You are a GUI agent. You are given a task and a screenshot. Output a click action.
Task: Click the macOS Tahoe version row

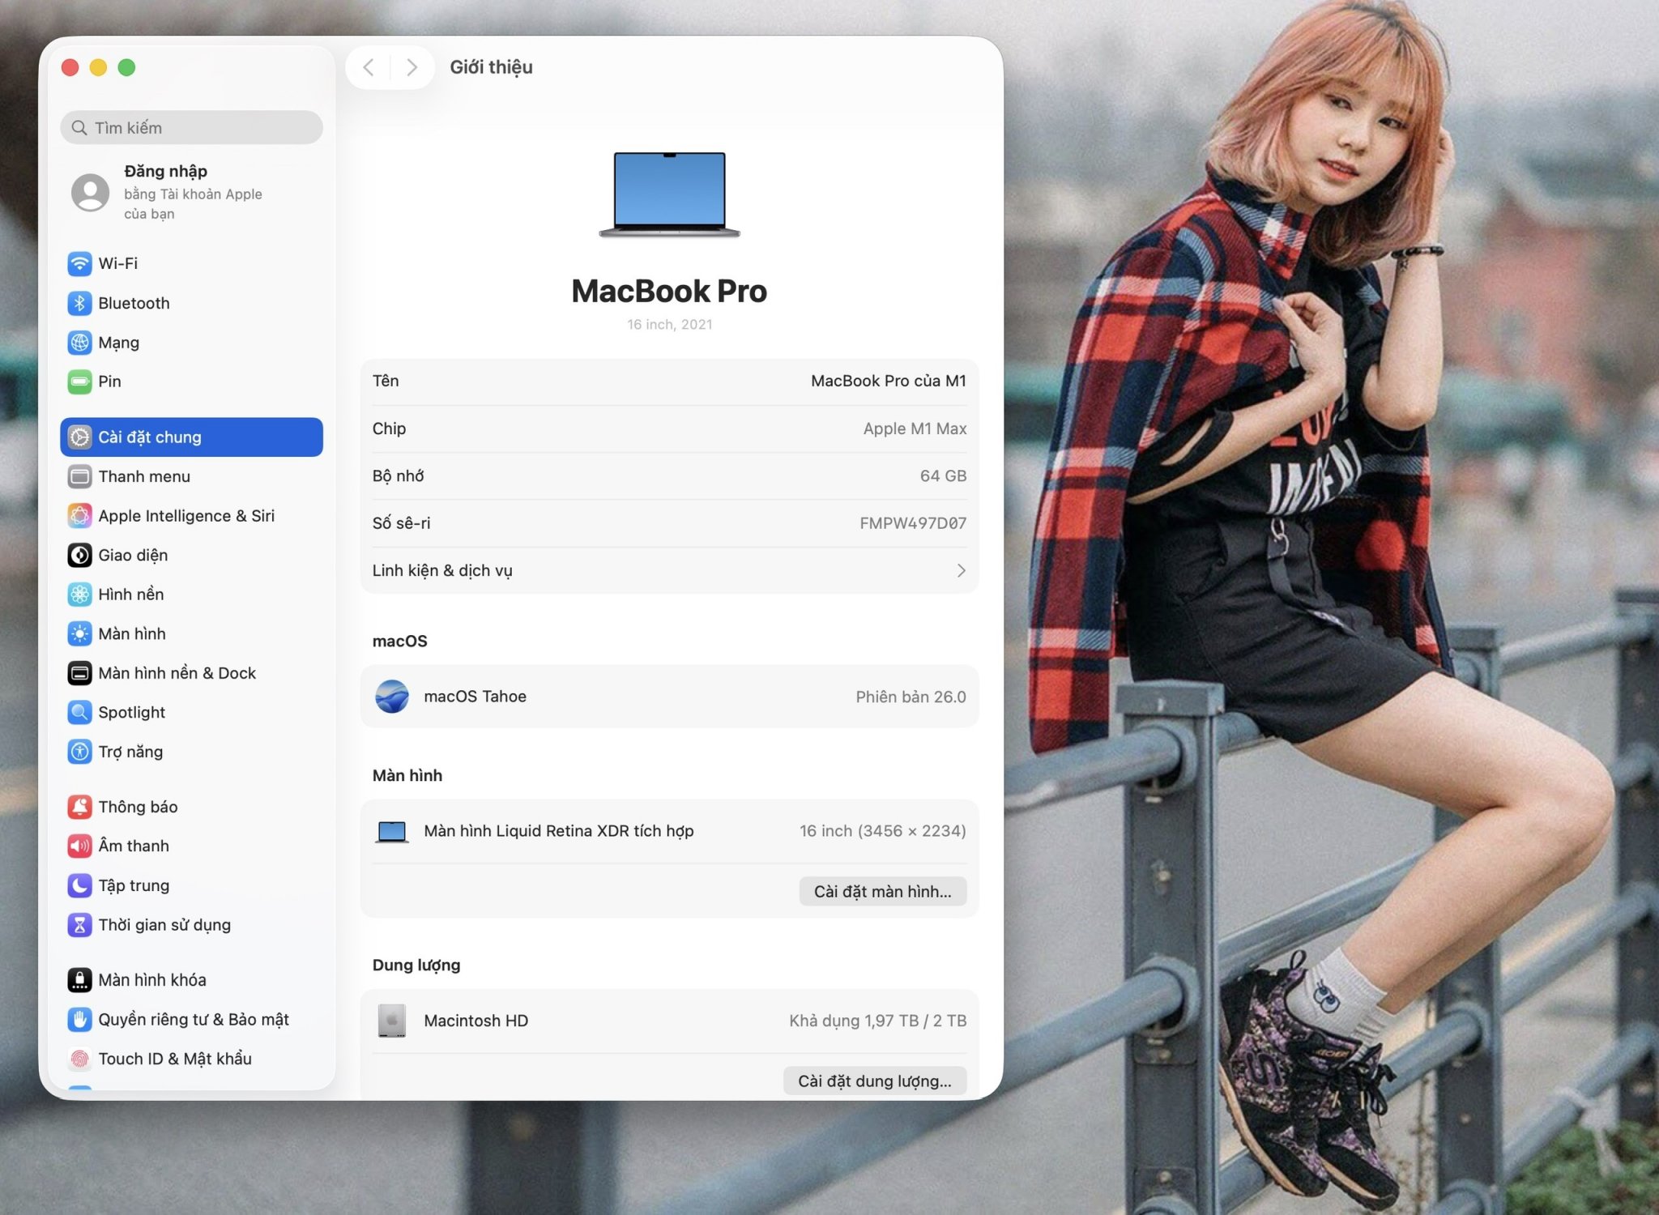pos(669,697)
